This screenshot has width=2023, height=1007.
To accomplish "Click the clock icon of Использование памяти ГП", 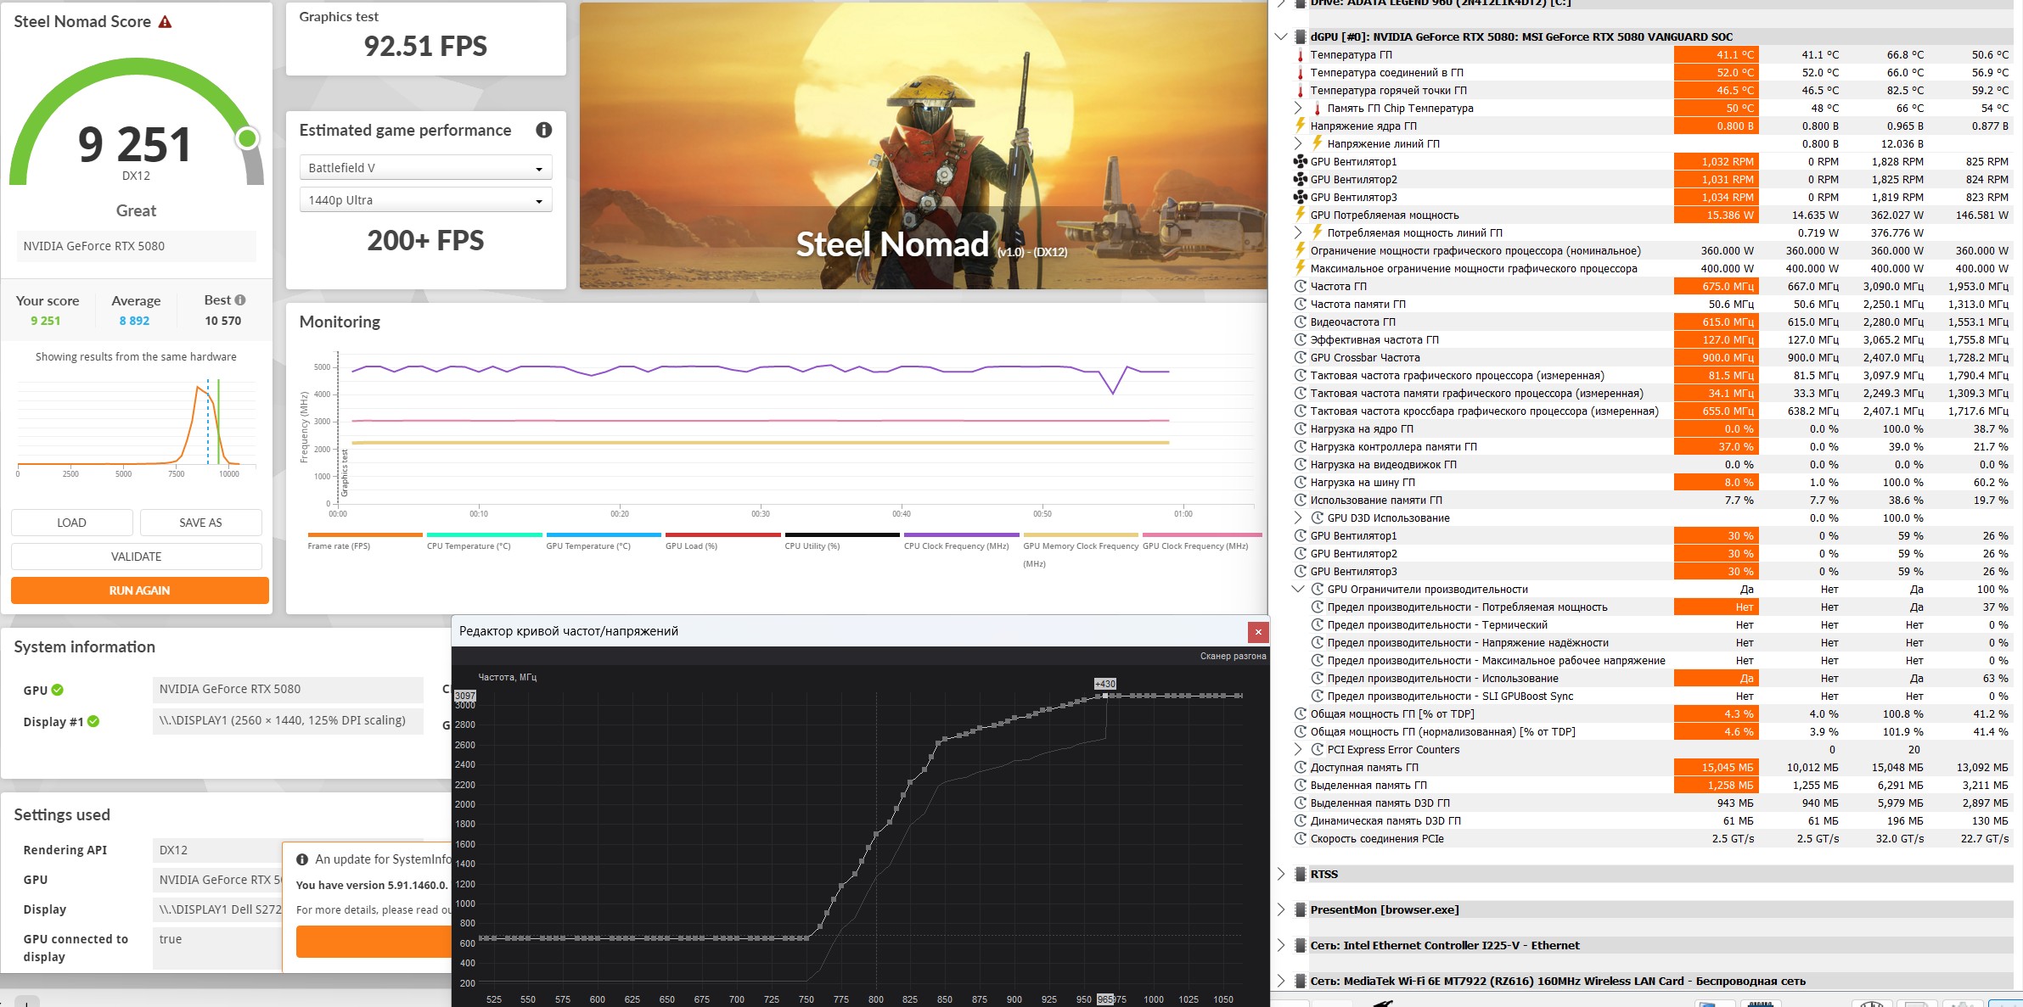I will click(1300, 501).
